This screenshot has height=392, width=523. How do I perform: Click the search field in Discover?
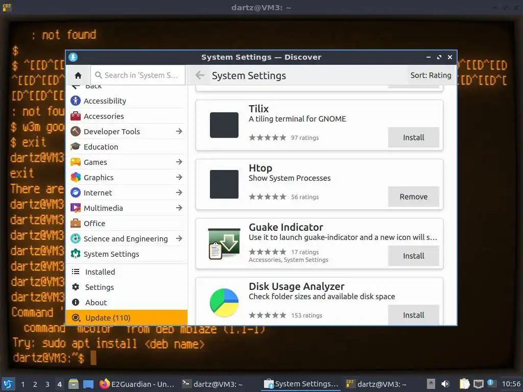coord(138,76)
